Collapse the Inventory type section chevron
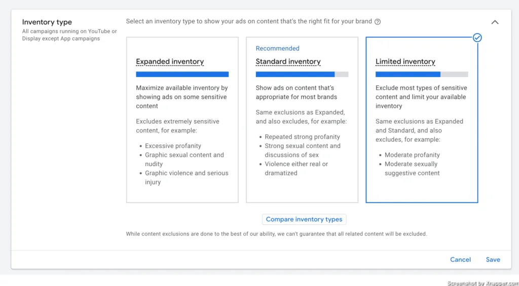 [x=495, y=22]
